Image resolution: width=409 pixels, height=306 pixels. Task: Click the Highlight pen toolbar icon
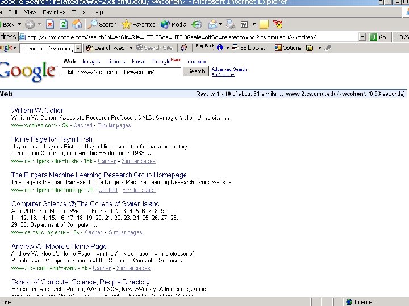[x=328, y=48]
